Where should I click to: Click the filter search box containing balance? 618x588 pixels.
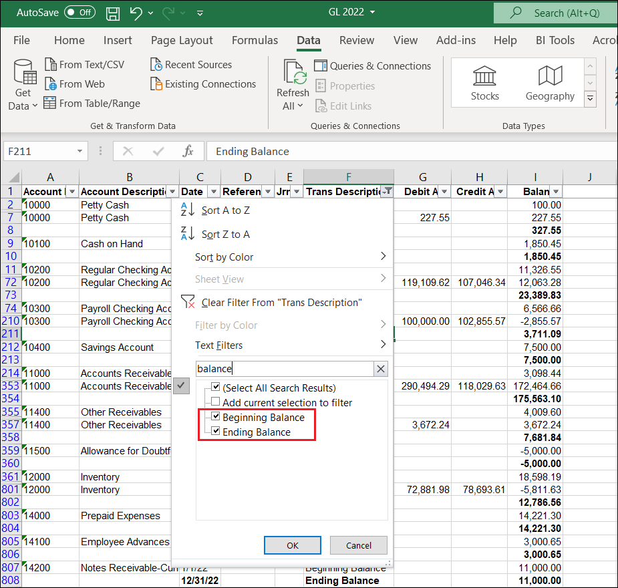tap(285, 369)
